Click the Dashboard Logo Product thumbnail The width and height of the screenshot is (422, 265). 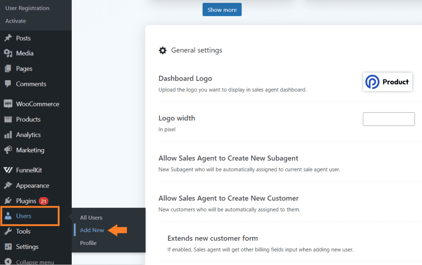click(387, 82)
